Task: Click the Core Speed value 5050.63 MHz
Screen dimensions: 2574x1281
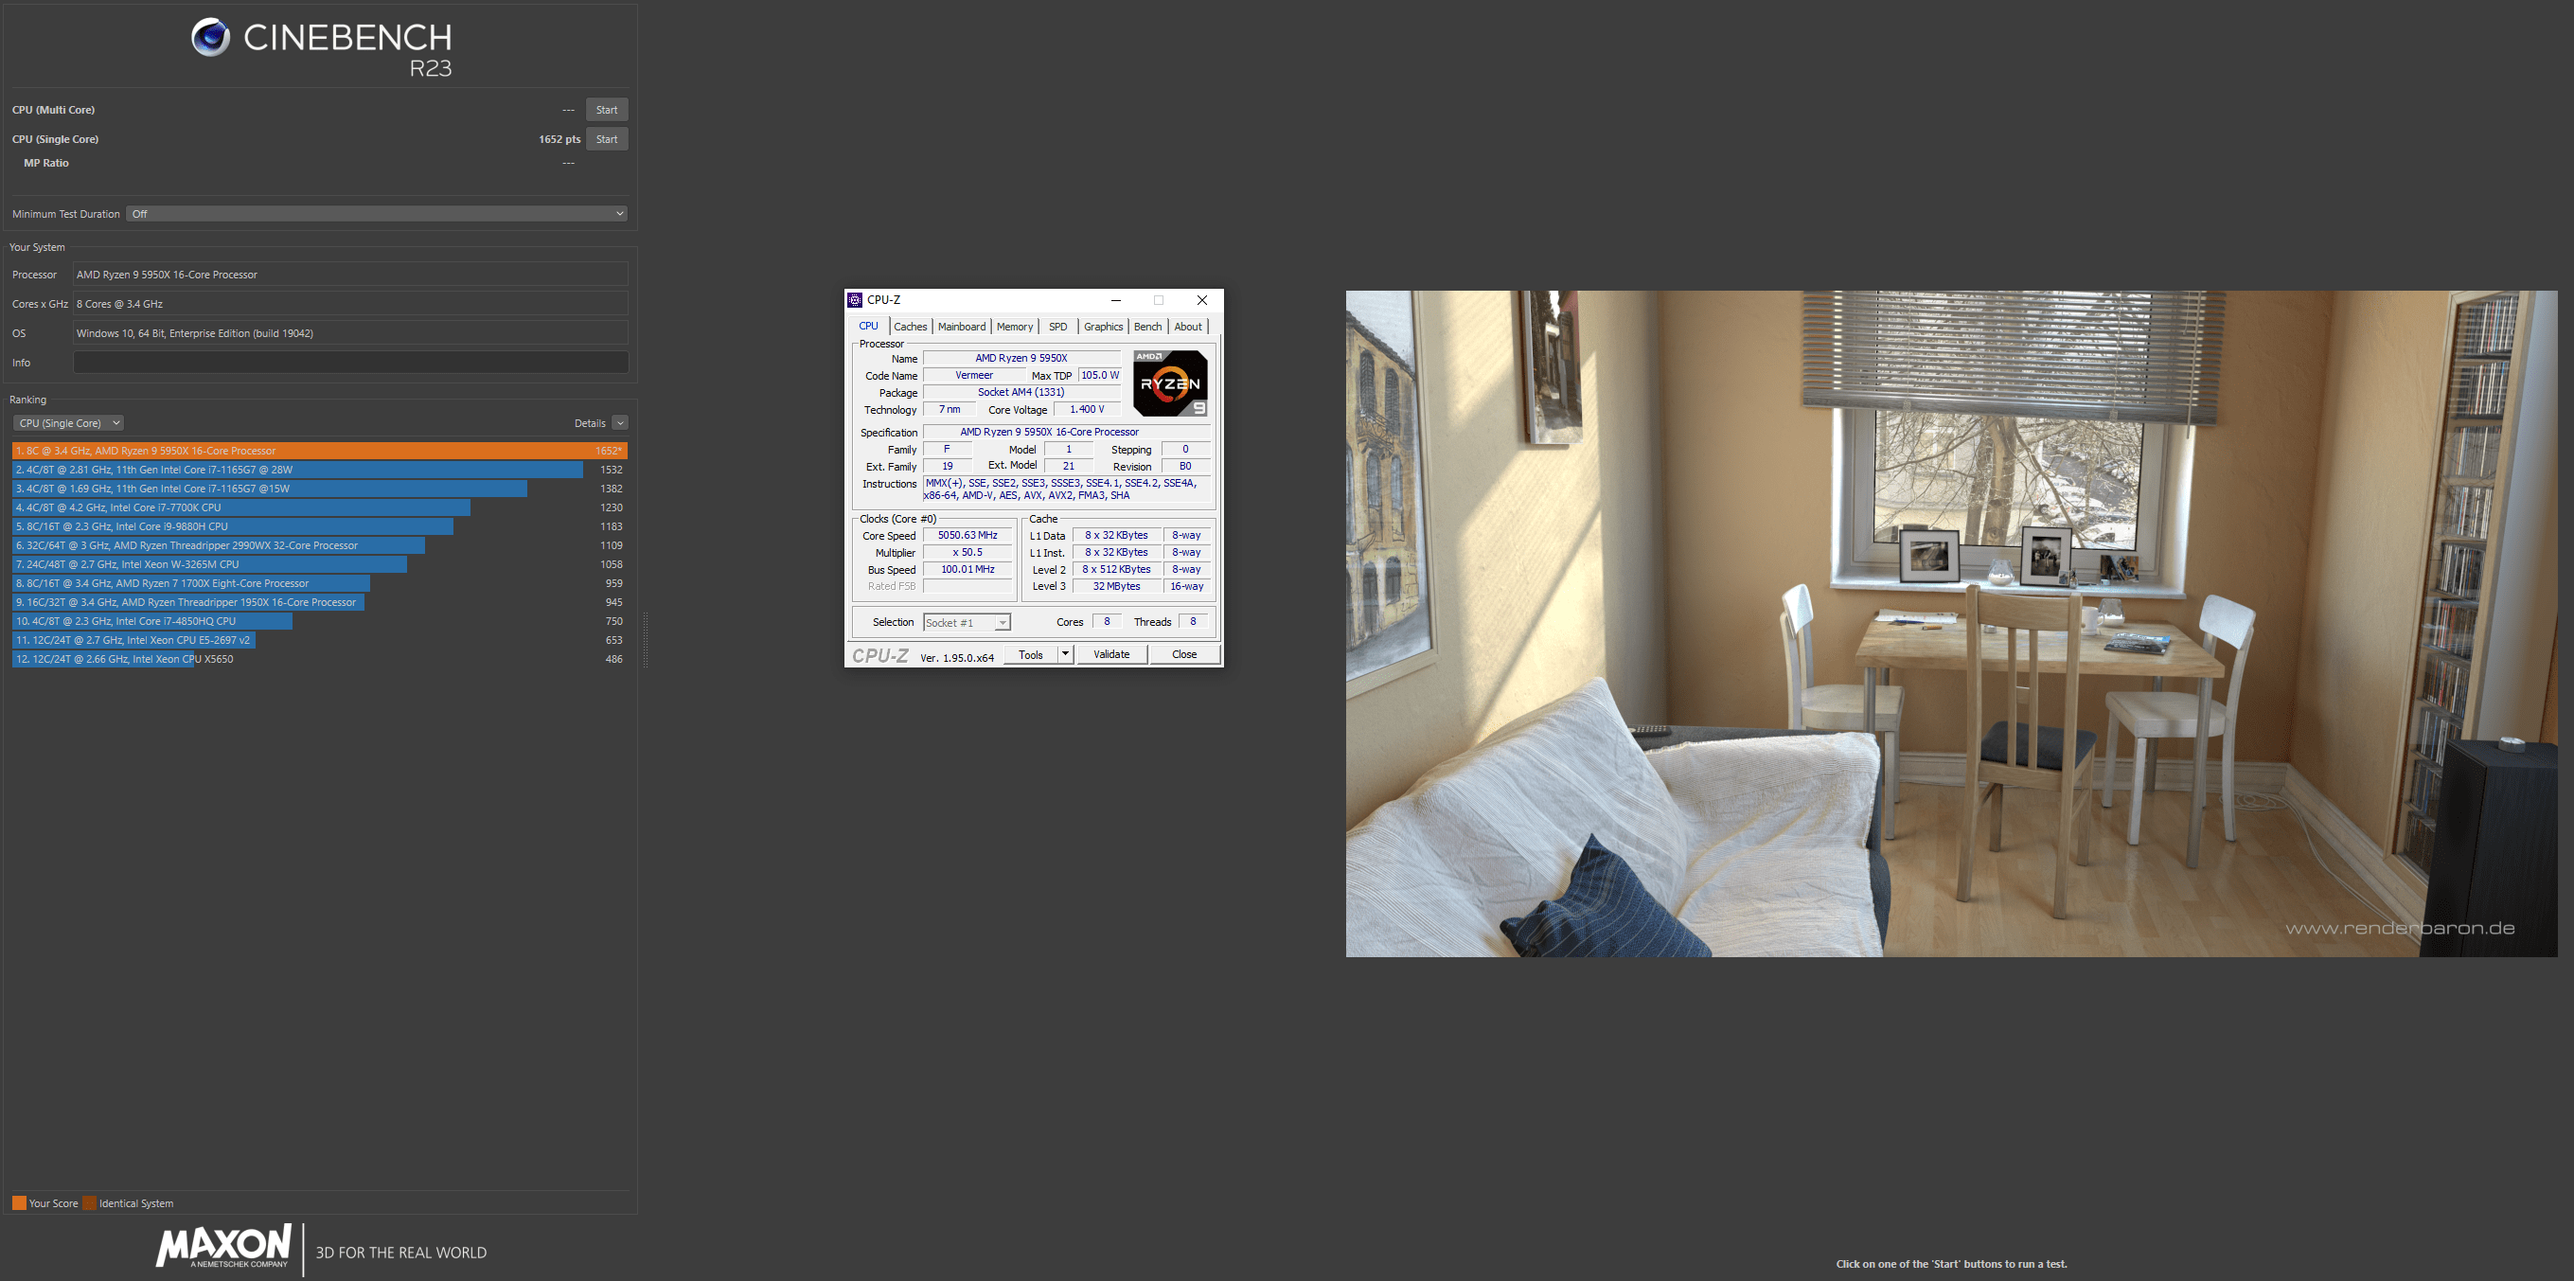Action: click(x=967, y=536)
